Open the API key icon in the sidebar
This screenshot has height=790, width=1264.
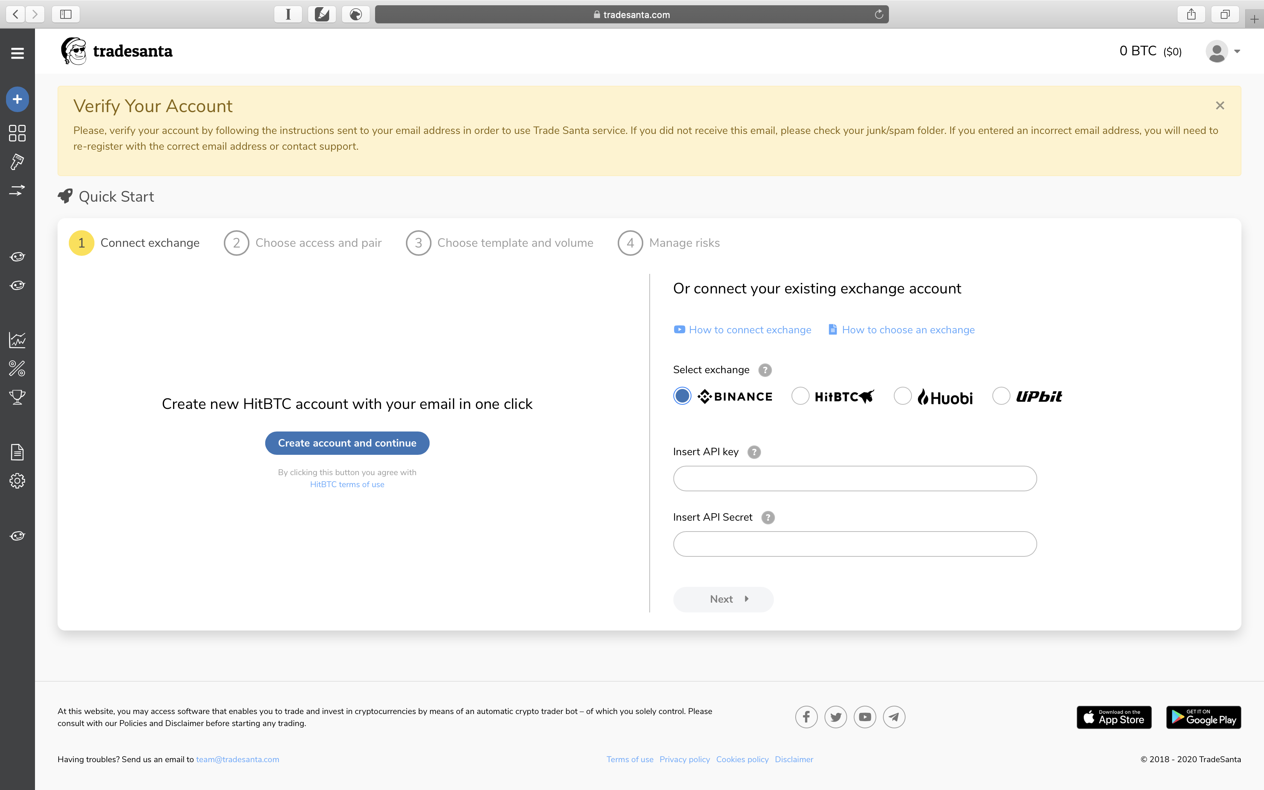pos(17,162)
